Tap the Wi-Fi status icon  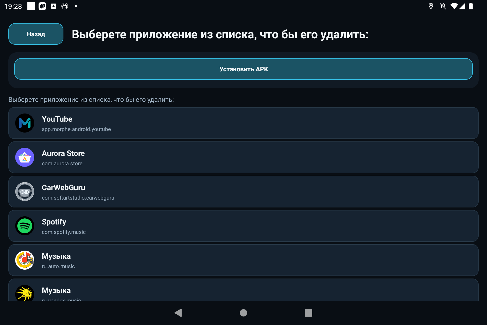(x=454, y=6)
